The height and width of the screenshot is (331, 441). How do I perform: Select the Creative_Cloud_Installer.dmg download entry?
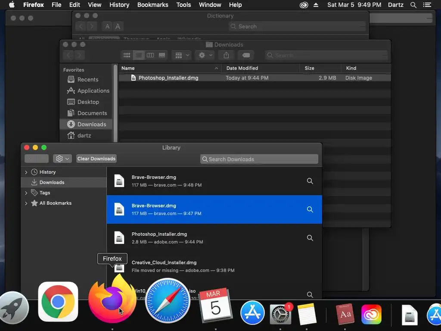[x=214, y=266]
